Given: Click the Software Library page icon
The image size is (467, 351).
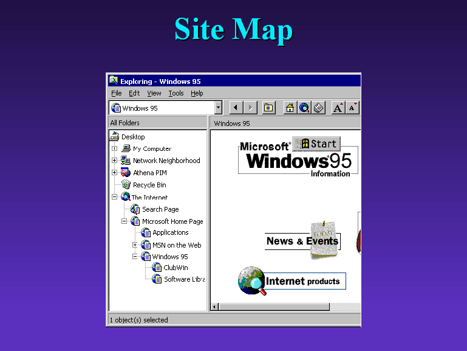Looking at the screenshot, I should pyautogui.click(x=157, y=279).
